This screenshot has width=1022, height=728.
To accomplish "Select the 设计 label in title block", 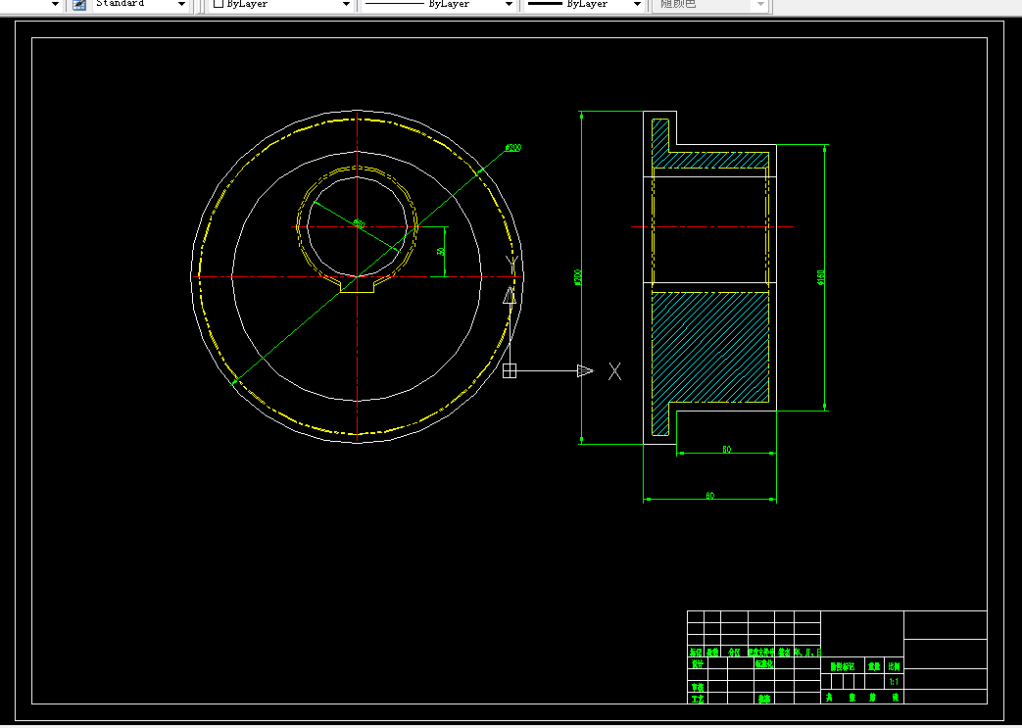I will [x=698, y=663].
